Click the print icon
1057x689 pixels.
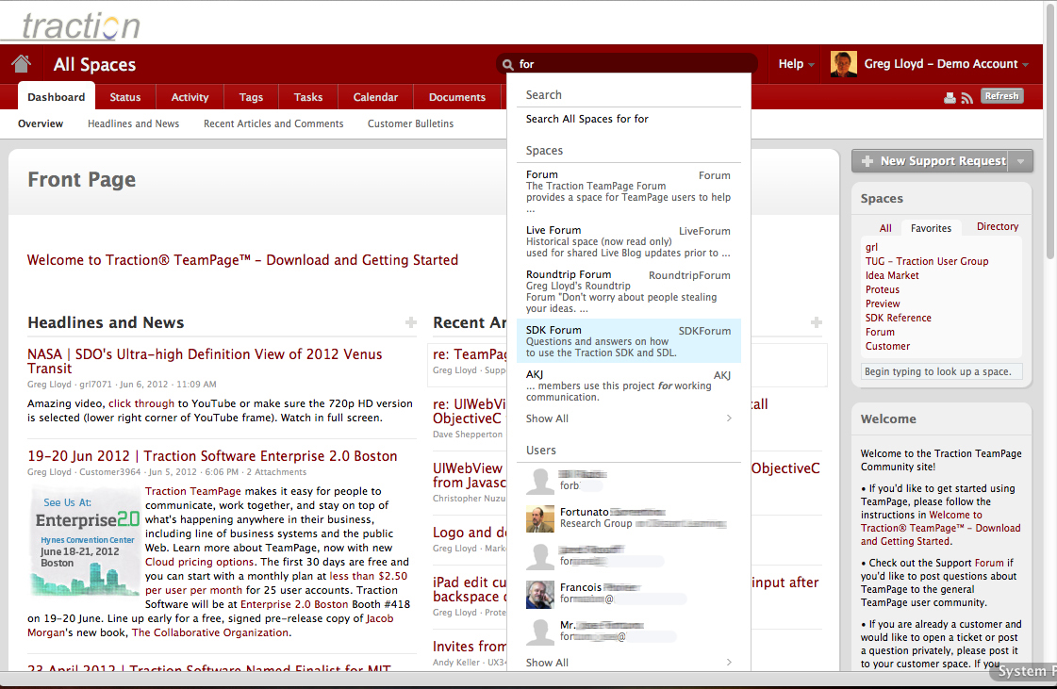[x=950, y=97]
